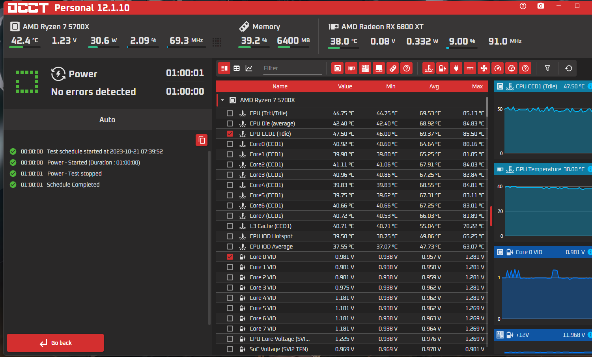
Task: Open the help icon in the title bar
Action: pos(523,6)
